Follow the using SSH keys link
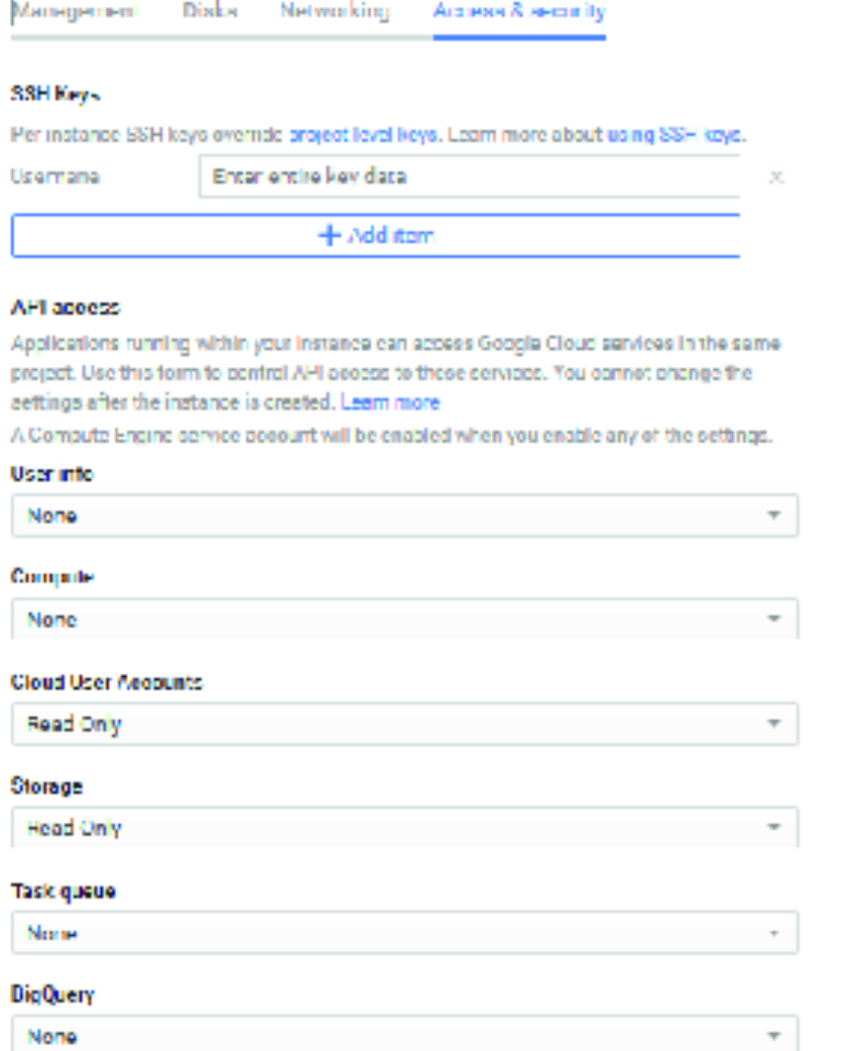This screenshot has width=851, height=1051. [675, 135]
